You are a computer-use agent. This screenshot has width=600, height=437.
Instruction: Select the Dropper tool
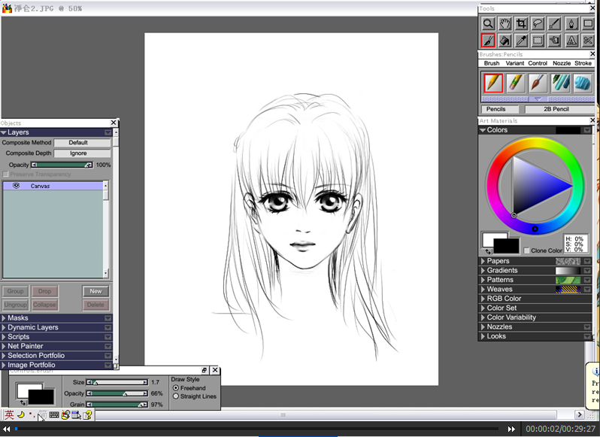coord(521,41)
